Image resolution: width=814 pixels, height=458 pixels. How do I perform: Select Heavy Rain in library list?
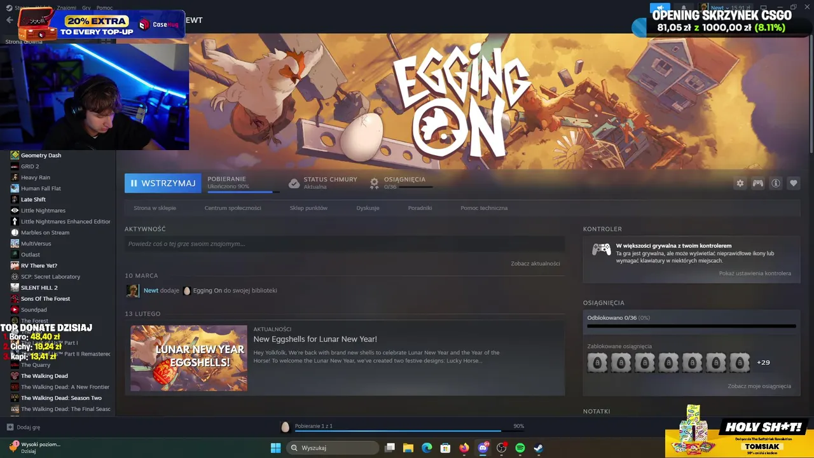click(x=36, y=177)
